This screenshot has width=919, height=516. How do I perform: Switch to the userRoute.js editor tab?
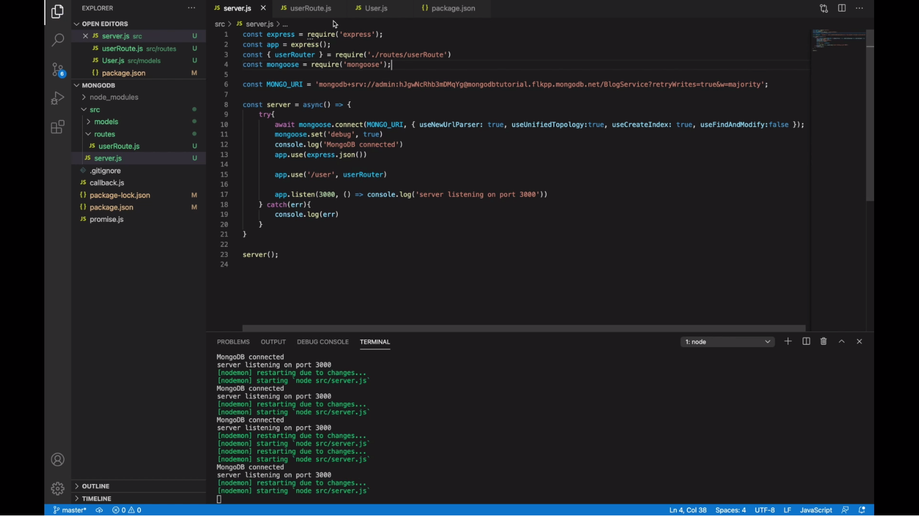click(x=310, y=8)
